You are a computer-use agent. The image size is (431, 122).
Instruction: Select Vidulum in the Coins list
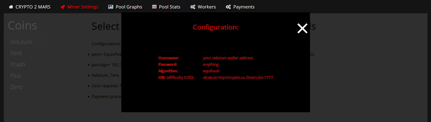pyautogui.click(x=21, y=42)
